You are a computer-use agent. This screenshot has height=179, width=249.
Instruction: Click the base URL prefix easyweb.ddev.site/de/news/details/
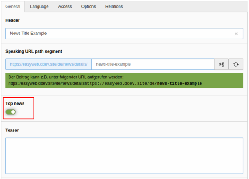(49, 64)
